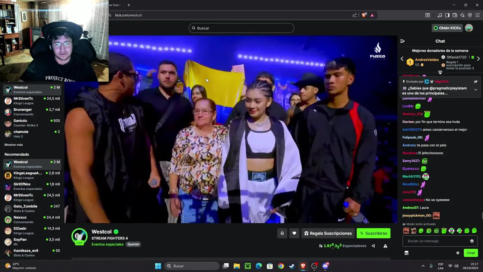483x272 pixels.
Task: Open Brunenger channel in sidebar
Action: coord(32,112)
